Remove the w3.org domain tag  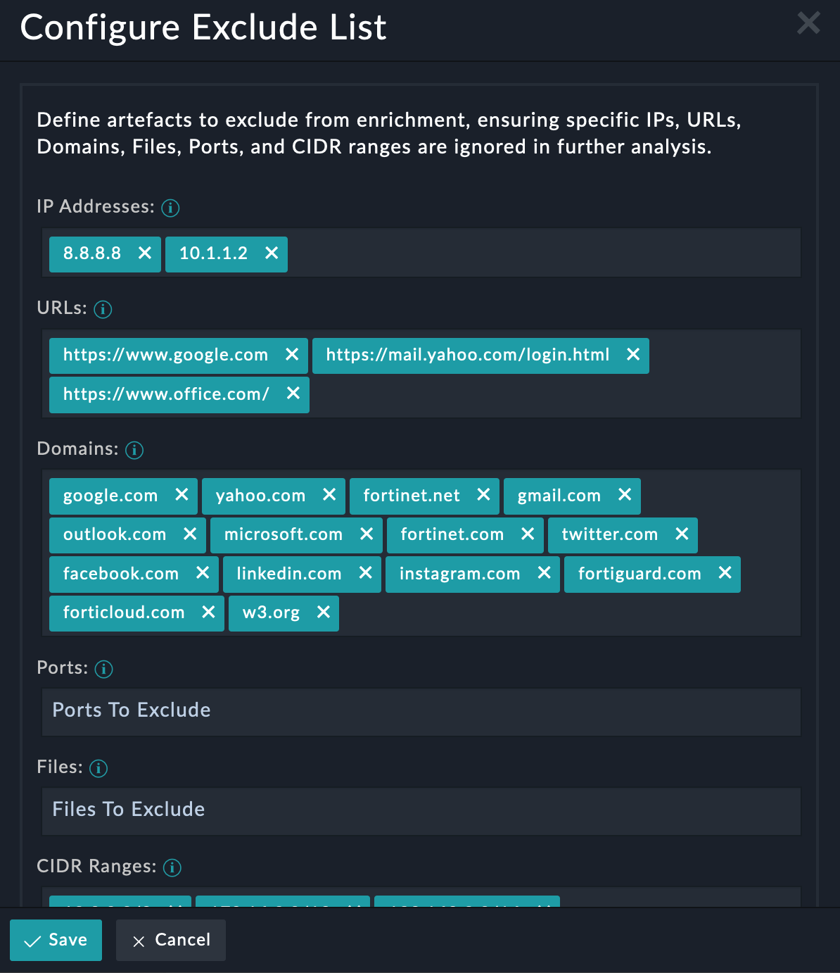coord(324,613)
